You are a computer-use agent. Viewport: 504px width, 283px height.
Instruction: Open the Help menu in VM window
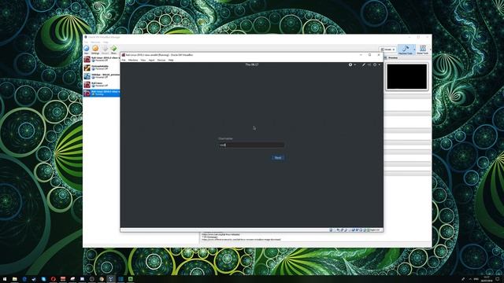click(x=171, y=60)
